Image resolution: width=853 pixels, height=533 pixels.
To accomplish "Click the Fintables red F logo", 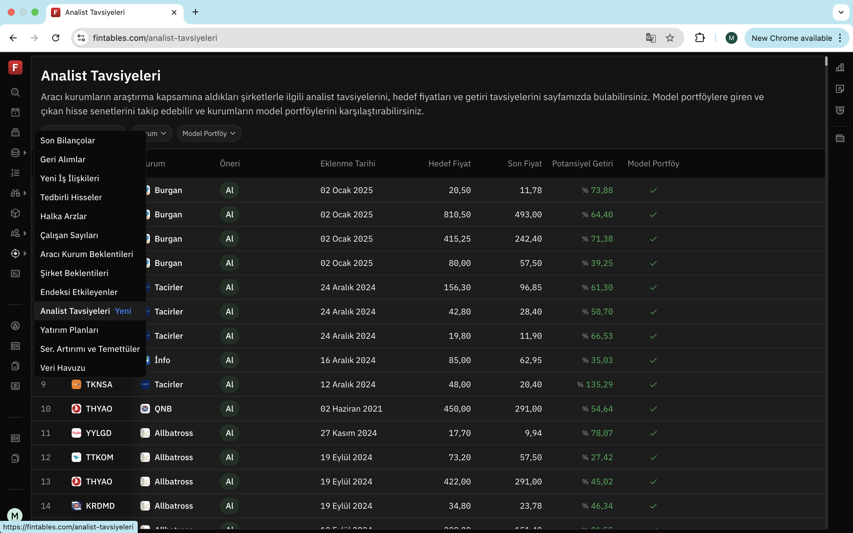I will pos(15,67).
